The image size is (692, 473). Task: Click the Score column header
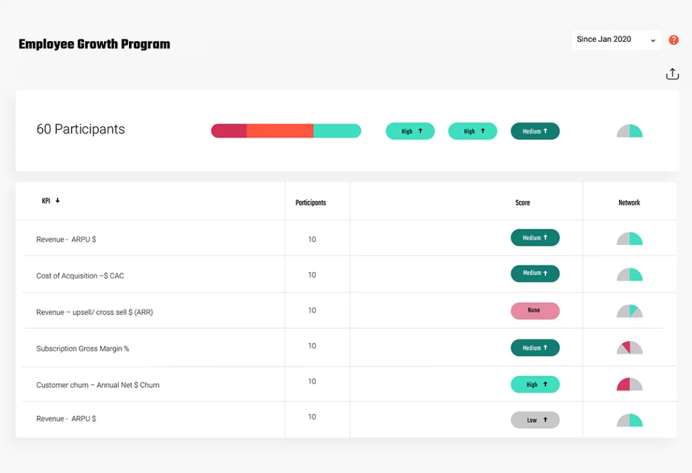tap(522, 203)
